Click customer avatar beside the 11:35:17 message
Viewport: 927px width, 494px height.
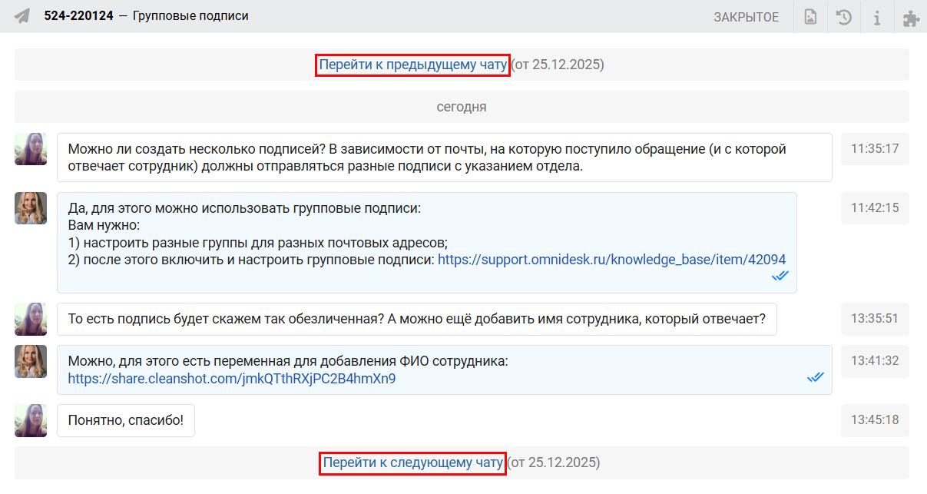pos(31,149)
